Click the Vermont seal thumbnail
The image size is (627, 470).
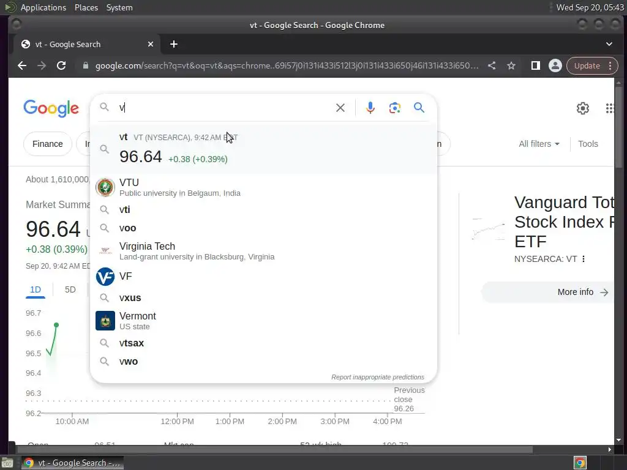105,321
